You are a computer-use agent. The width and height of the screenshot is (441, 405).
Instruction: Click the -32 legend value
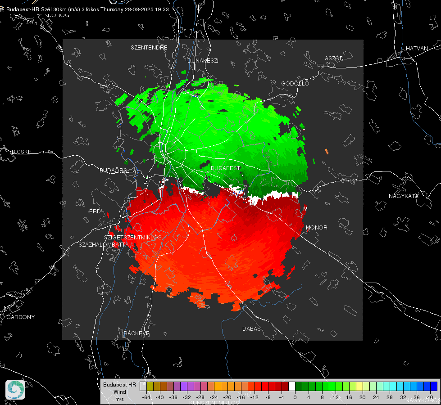click(x=187, y=397)
